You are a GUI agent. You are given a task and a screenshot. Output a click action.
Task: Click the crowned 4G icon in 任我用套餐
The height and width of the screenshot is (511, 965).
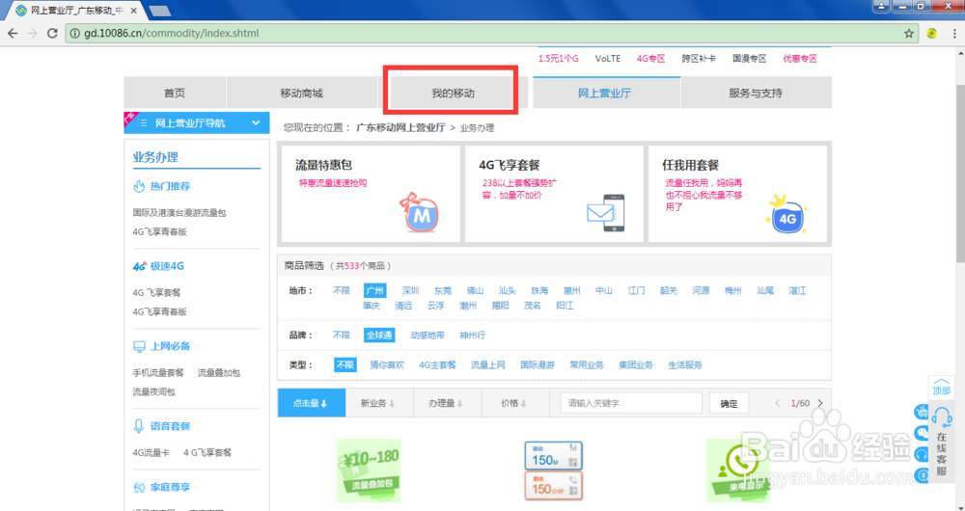coord(786,215)
